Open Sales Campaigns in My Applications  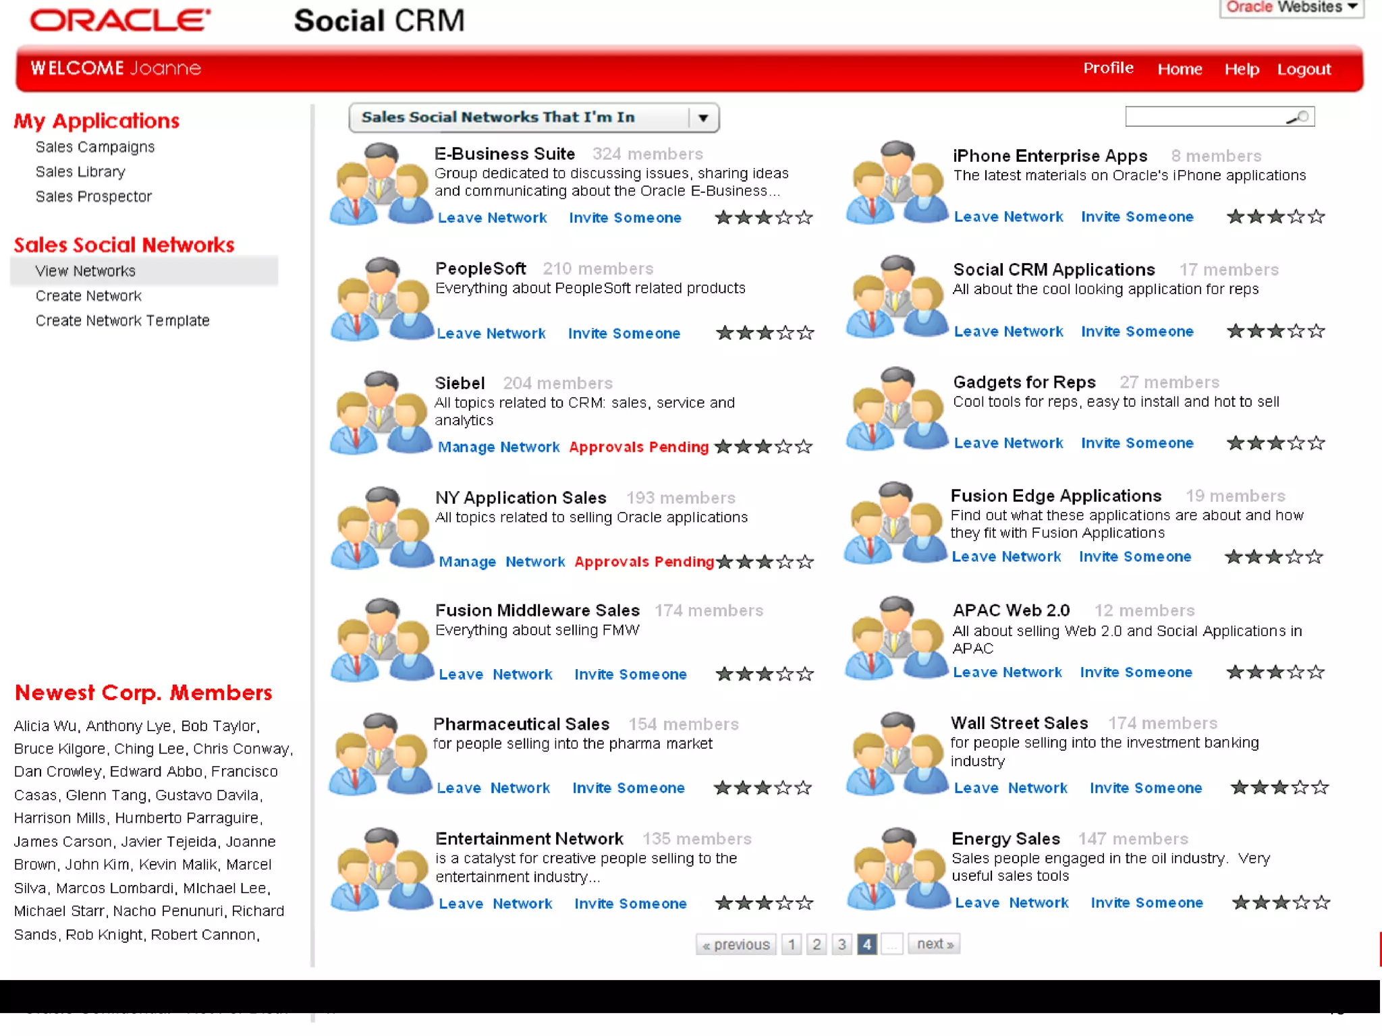pyautogui.click(x=95, y=147)
